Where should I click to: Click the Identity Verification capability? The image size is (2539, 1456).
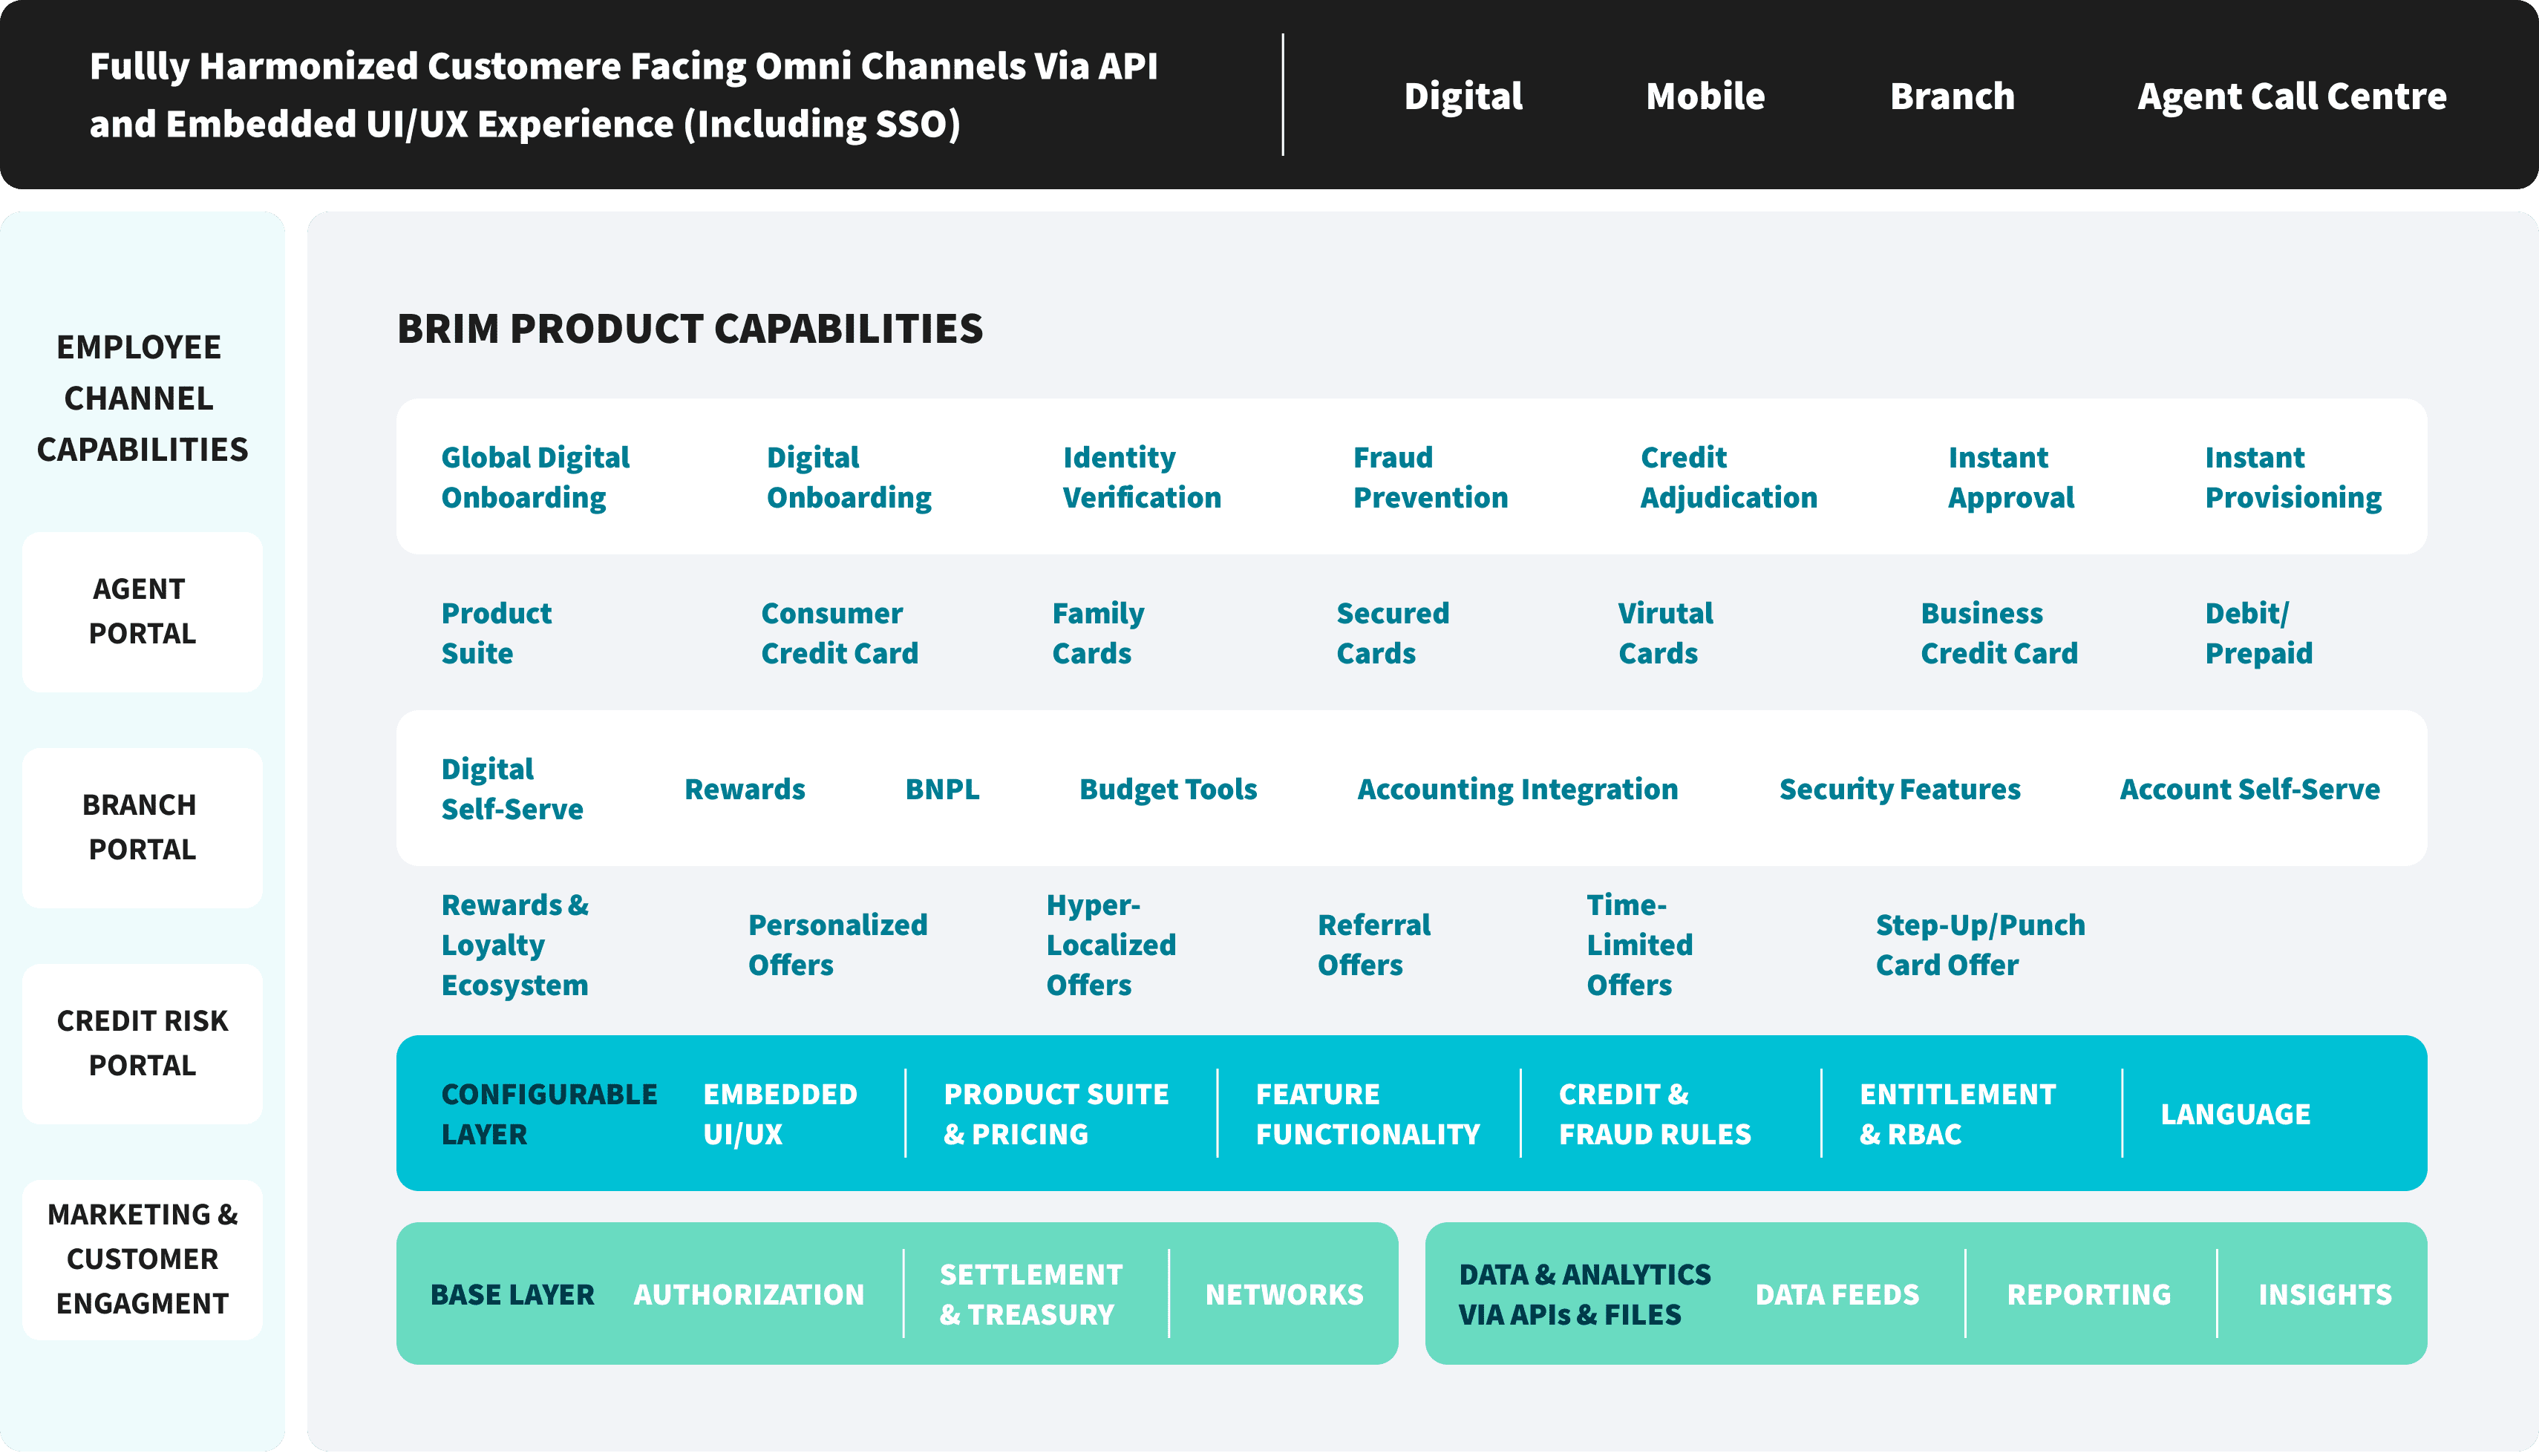point(1142,477)
